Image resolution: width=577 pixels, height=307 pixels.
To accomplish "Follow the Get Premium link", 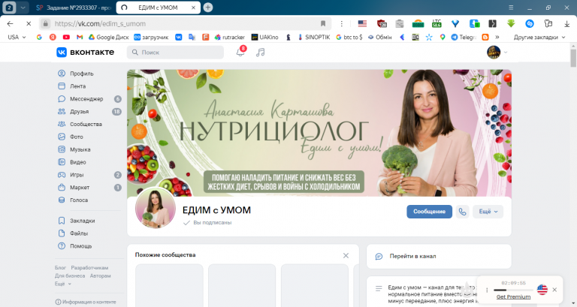I will tap(513, 296).
